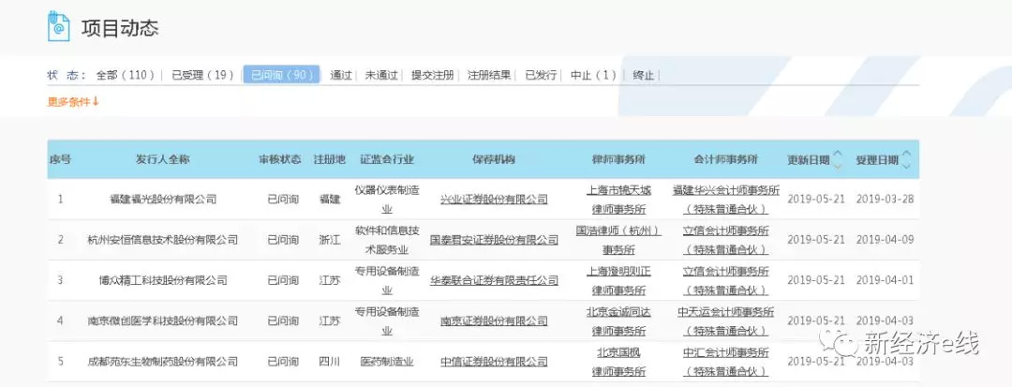The width and height of the screenshot is (1012, 387).
Task: Click the 序号 column header
Action: pyautogui.click(x=60, y=160)
